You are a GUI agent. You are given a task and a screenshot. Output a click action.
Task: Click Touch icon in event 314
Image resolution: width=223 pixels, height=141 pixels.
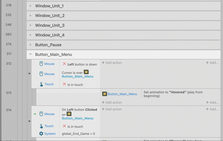pos(41,126)
